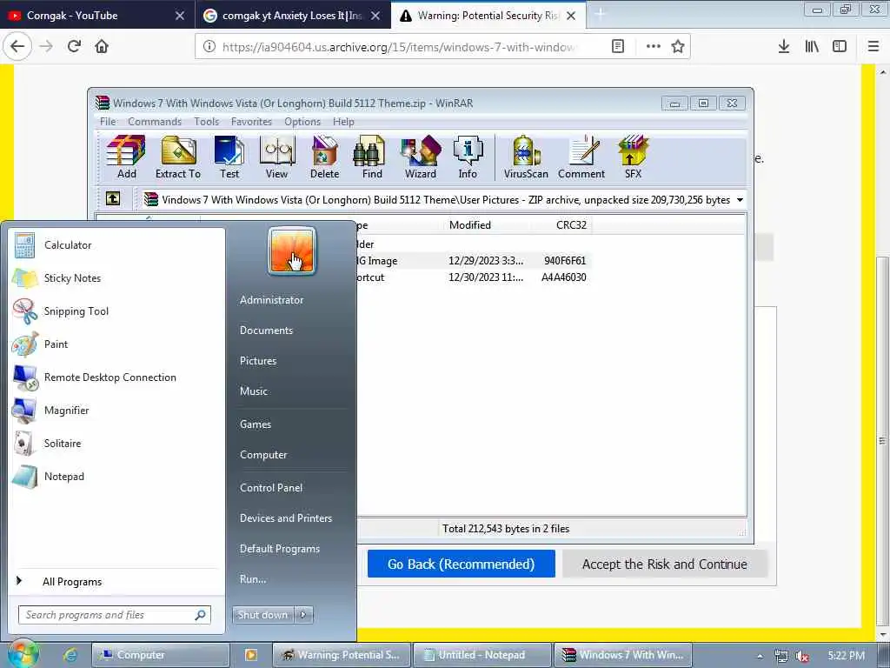The image size is (890, 668).
Task: Open Control Panel from Start menu
Action: (271, 487)
